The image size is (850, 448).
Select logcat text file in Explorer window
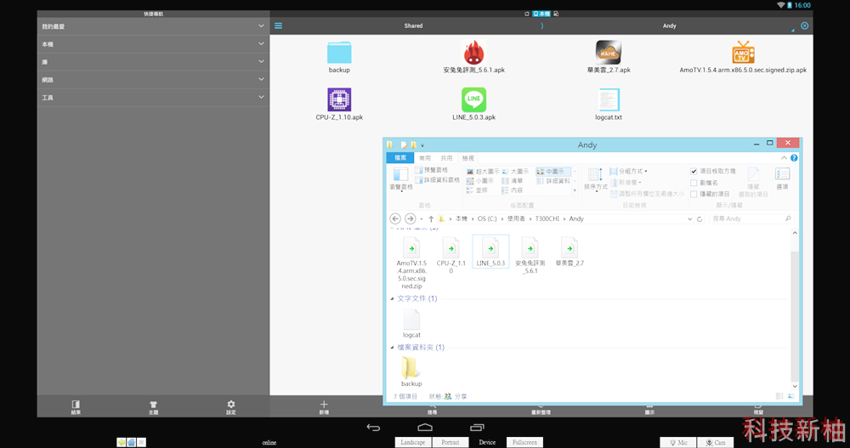[x=411, y=324]
